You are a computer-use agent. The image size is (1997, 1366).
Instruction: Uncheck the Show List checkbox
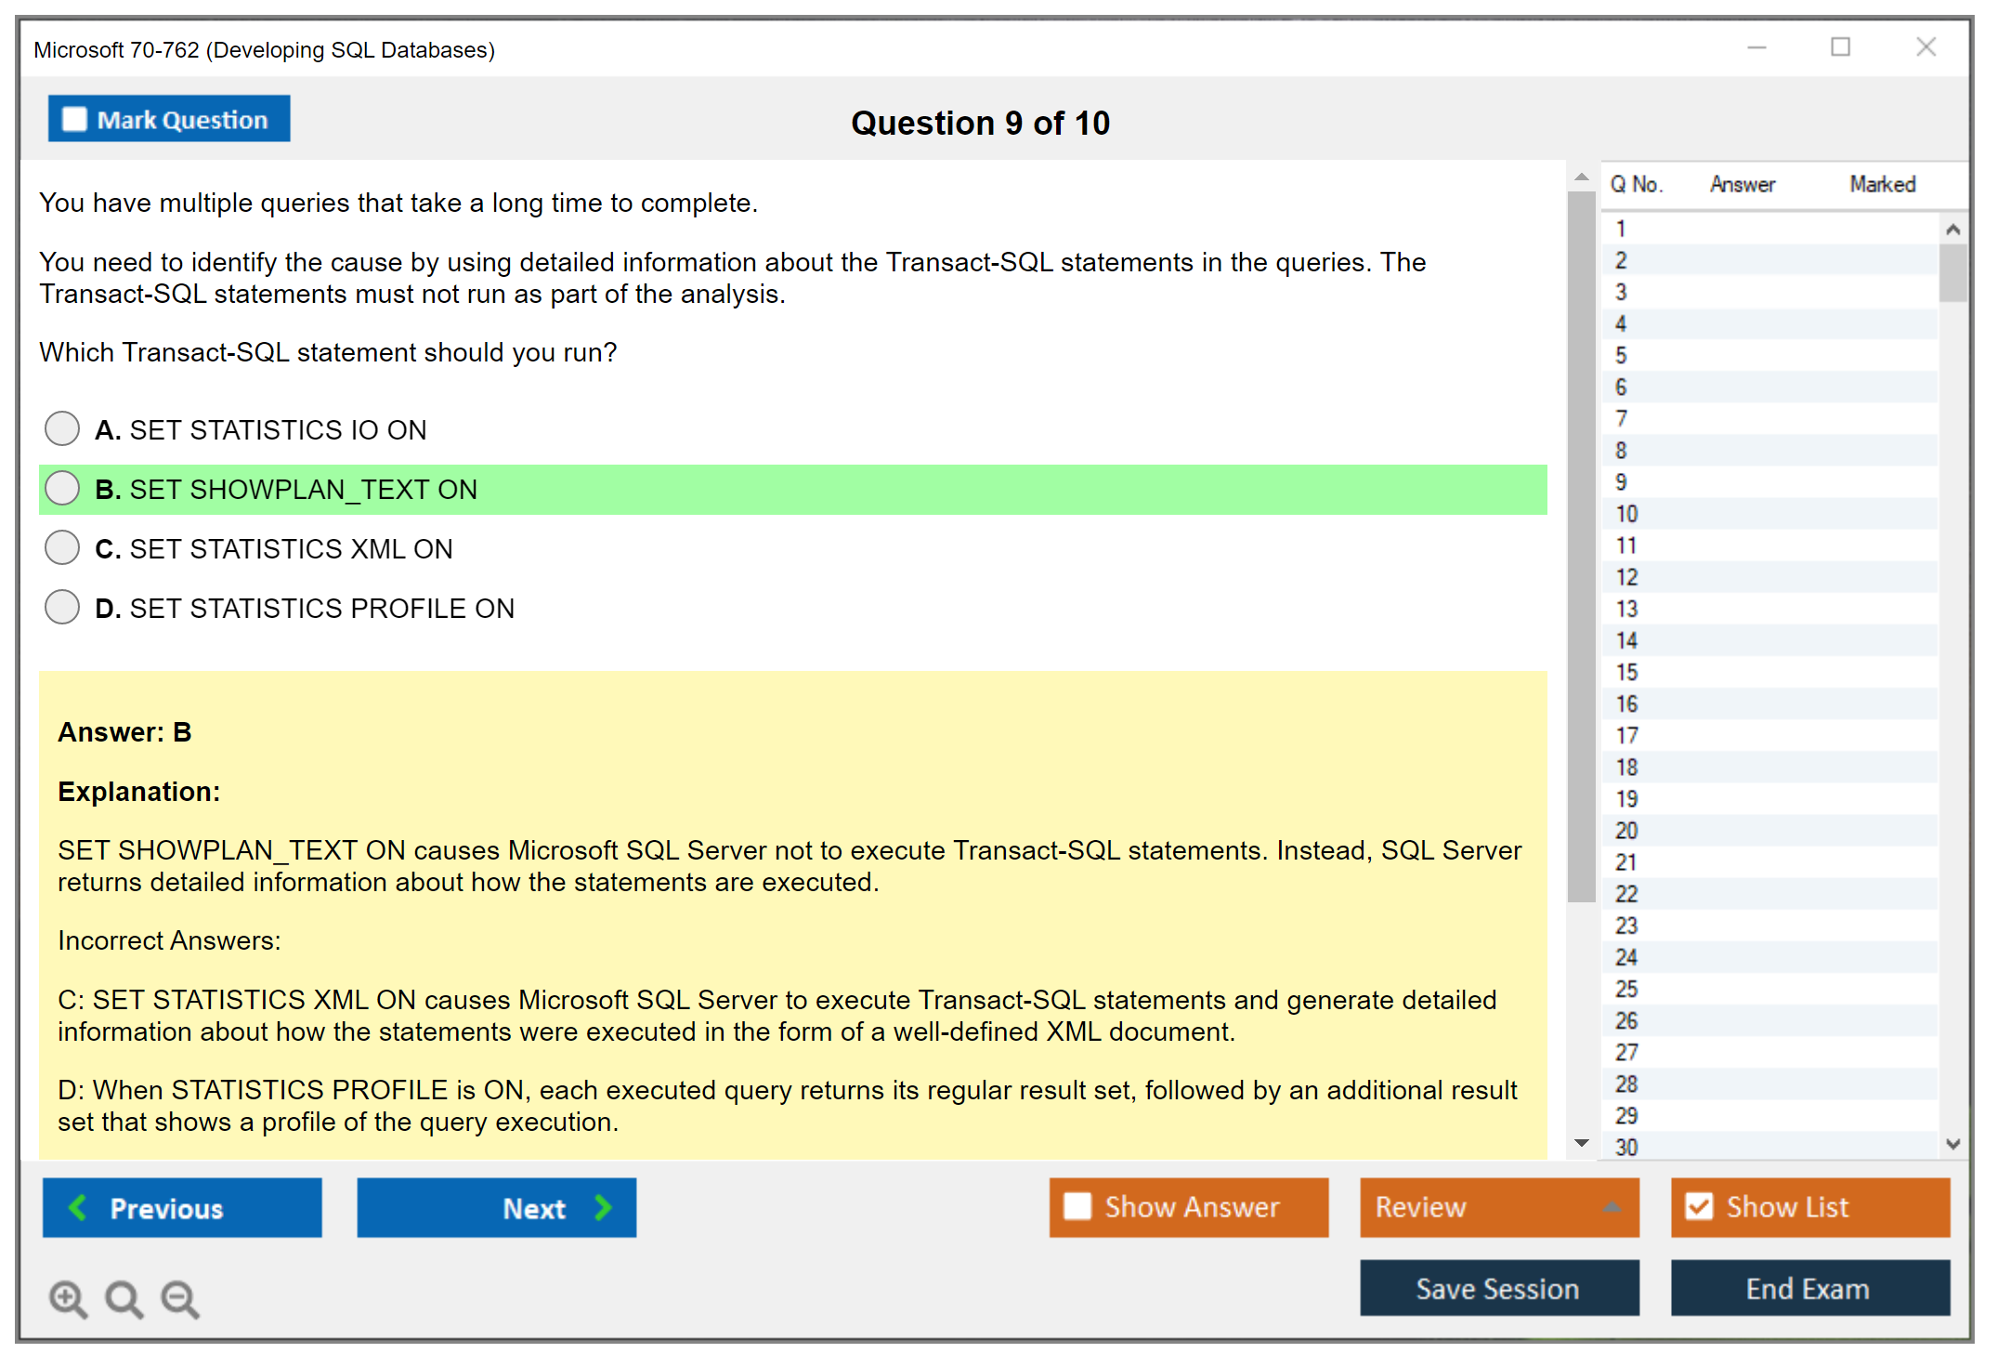tap(1699, 1206)
